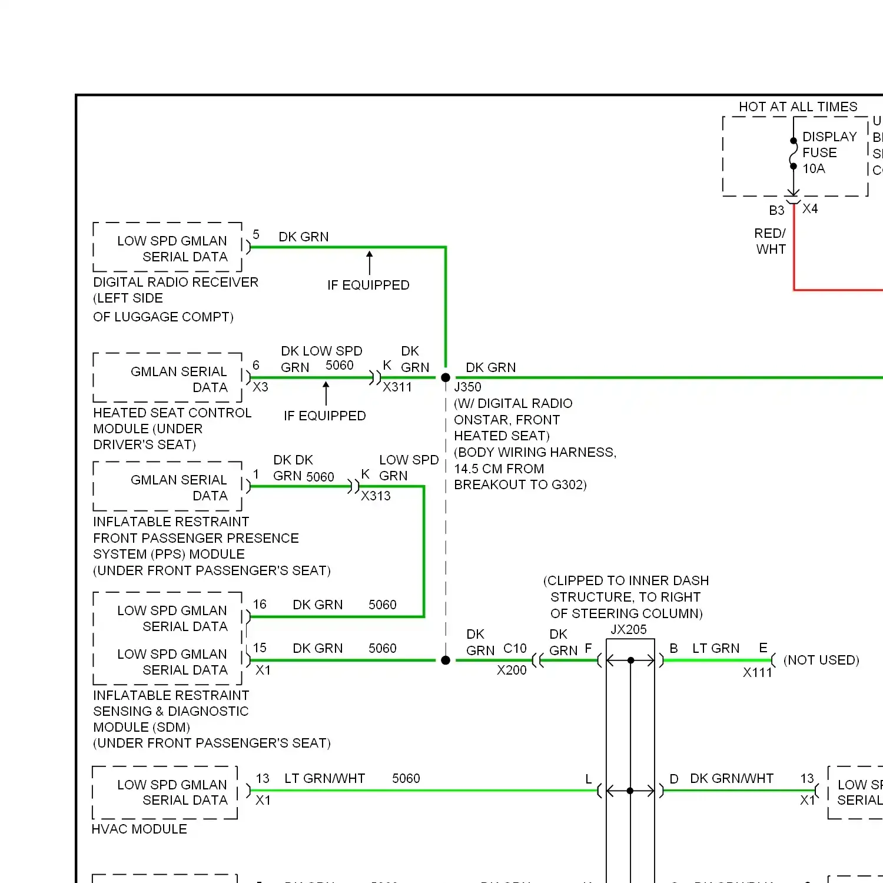
Task: Select the X311 connector label
Action: click(x=397, y=387)
